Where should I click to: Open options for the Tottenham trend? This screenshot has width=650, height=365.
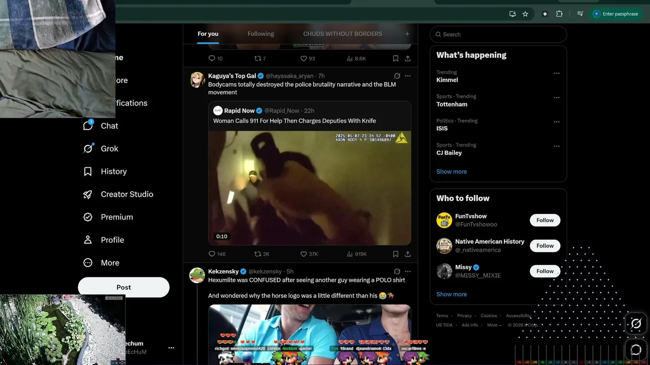tap(557, 97)
